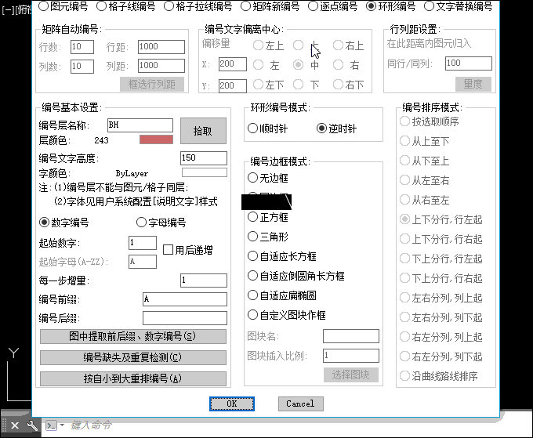
Task: Click the red layer color swatch
Action: [x=155, y=140]
